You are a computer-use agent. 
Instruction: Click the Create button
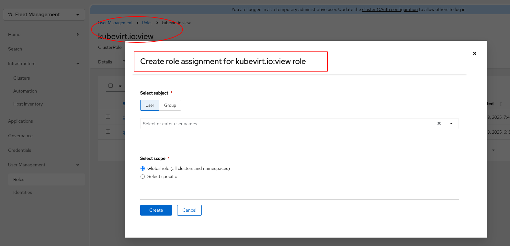point(156,210)
